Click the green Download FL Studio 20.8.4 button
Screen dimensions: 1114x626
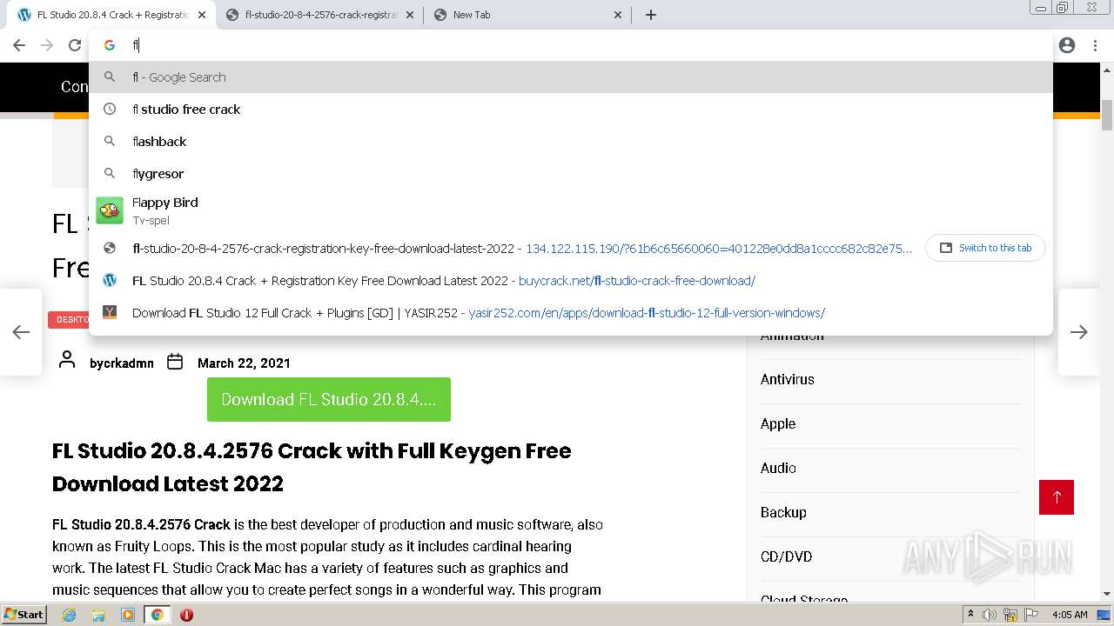click(329, 399)
